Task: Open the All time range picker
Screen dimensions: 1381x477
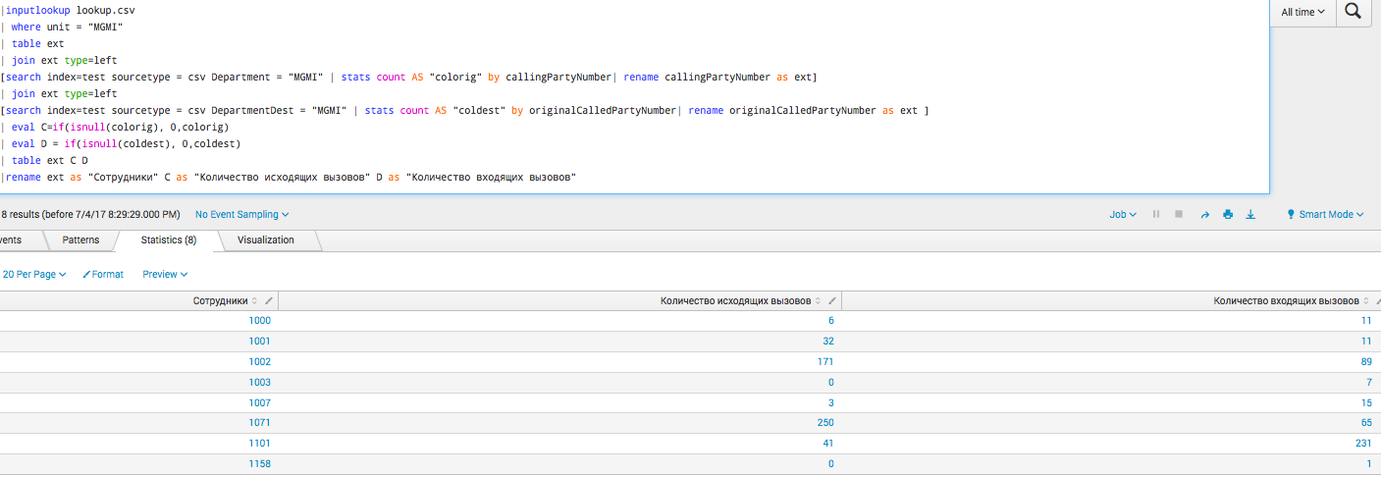Action: [1302, 12]
